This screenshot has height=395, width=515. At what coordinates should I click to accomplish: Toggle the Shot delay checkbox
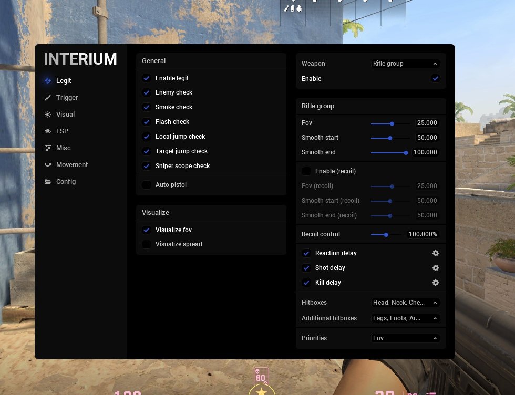point(306,268)
